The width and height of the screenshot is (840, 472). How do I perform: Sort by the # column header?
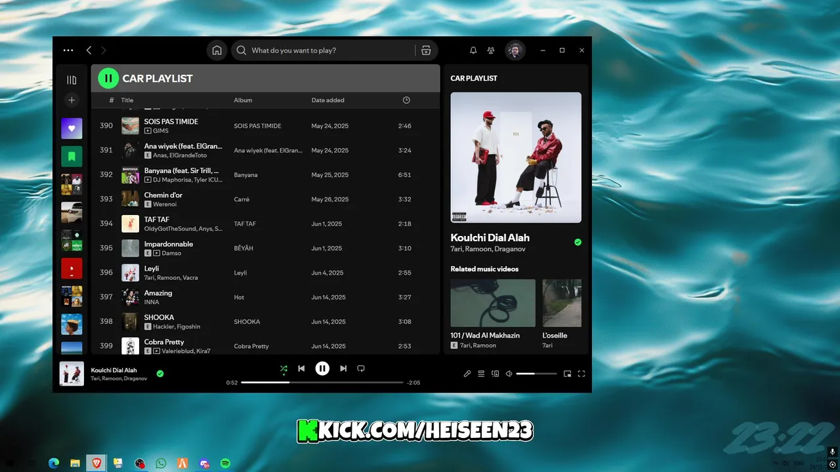tap(112, 100)
